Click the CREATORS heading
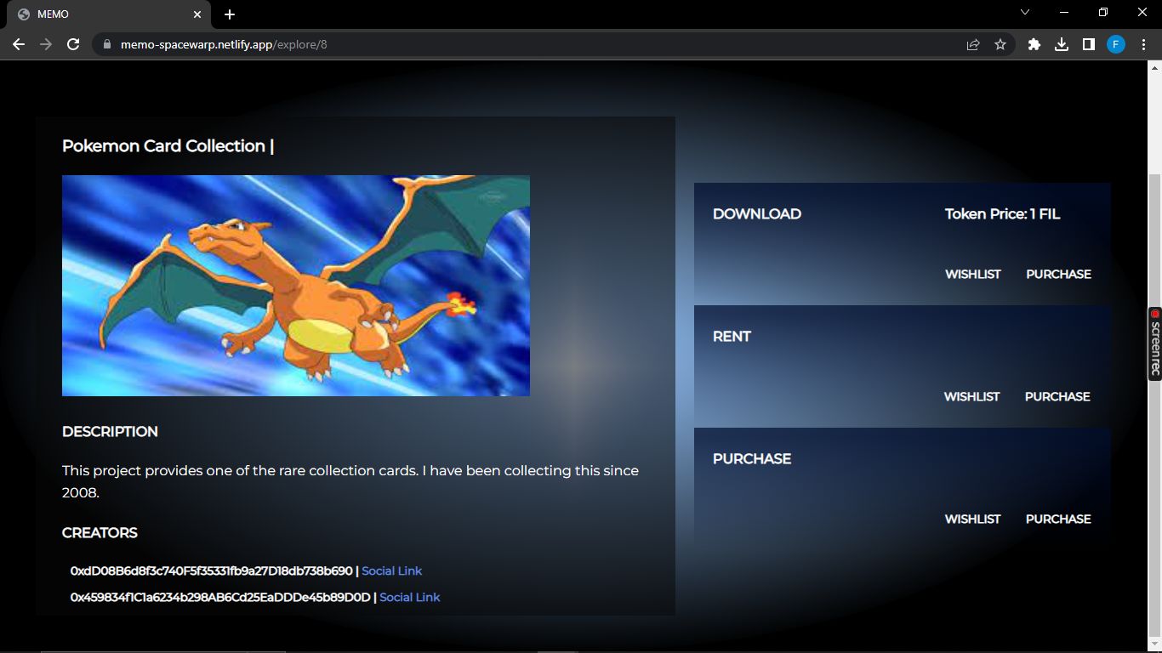Image resolution: width=1162 pixels, height=653 pixels. click(x=100, y=532)
